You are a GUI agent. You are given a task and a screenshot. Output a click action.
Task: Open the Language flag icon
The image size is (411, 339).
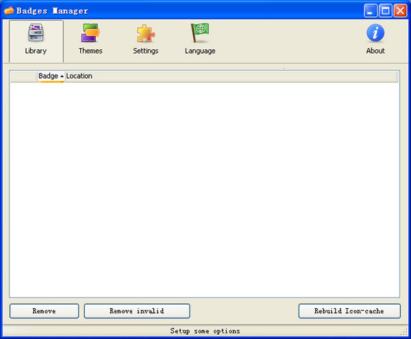click(200, 33)
